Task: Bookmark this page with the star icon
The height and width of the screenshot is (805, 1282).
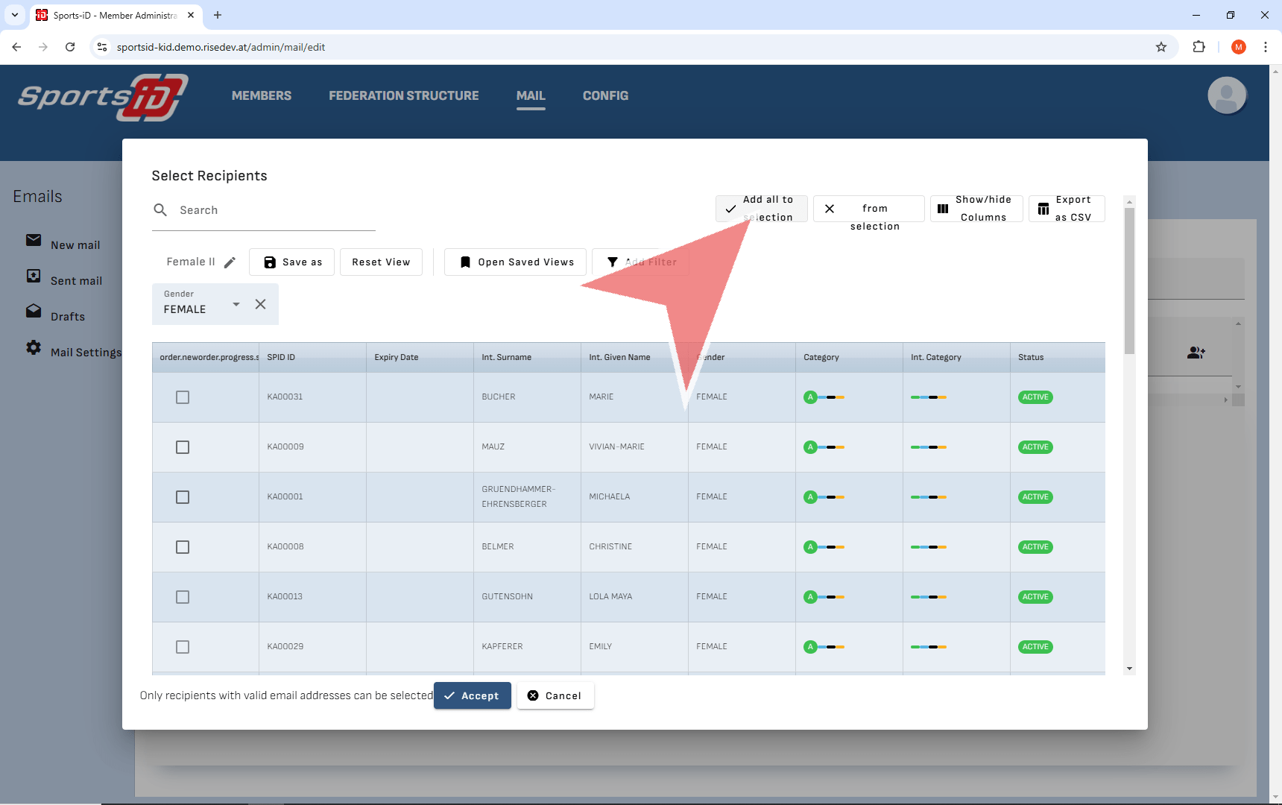Action: (x=1161, y=47)
